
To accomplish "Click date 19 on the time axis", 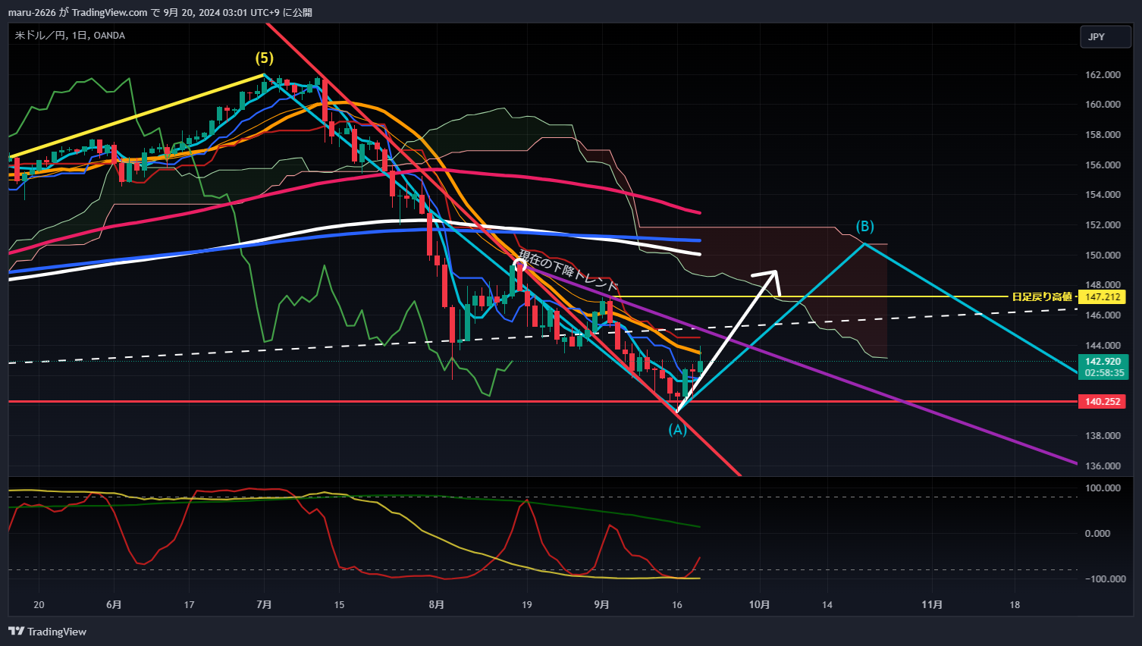I will 526,605.
